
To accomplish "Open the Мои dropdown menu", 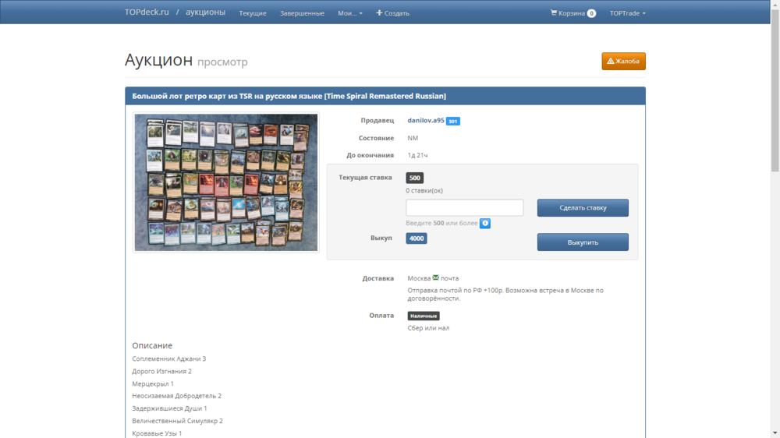I will coord(349,13).
